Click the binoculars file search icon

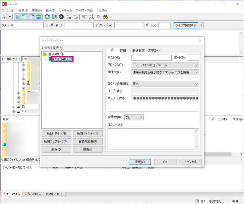105,16
